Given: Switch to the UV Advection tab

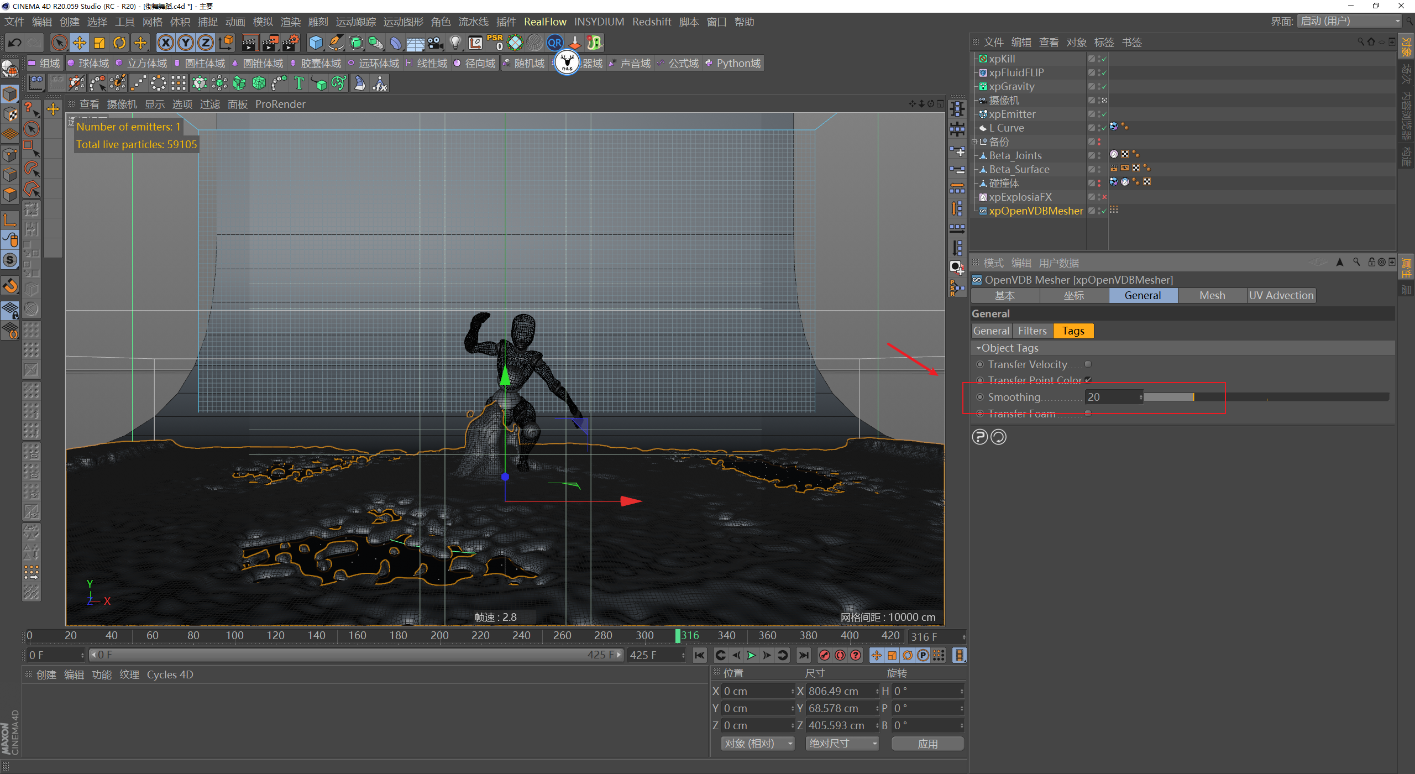Looking at the screenshot, I should click(x=1281, y=296).
